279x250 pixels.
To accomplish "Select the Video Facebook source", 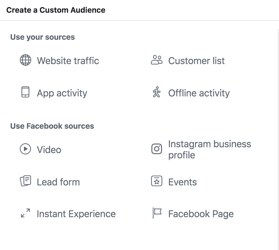I will click(49, 150).
